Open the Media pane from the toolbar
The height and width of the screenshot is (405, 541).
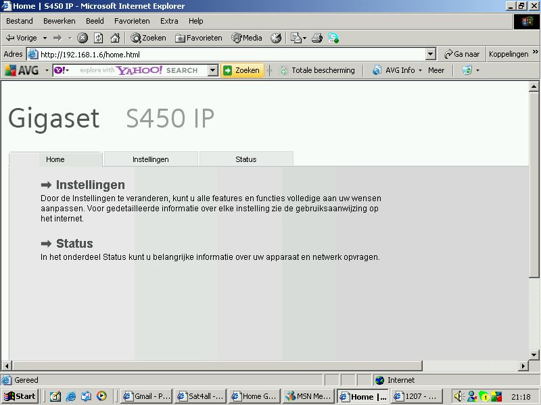pyautogui.click(x=247, y=38)
